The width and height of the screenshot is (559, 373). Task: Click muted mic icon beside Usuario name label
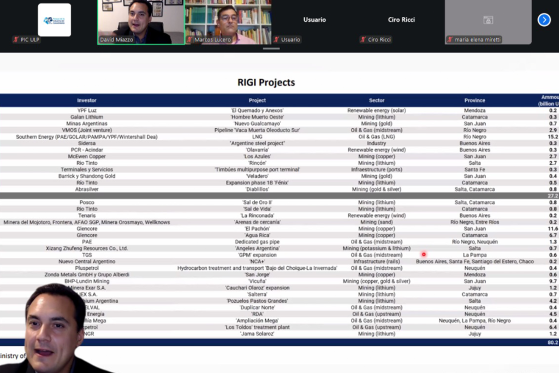[x=277, y=40]
